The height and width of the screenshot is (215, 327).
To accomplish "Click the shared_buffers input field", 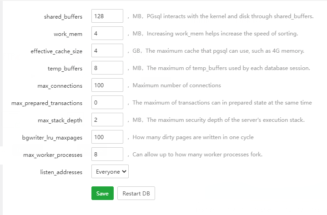I will coord(107,16).
